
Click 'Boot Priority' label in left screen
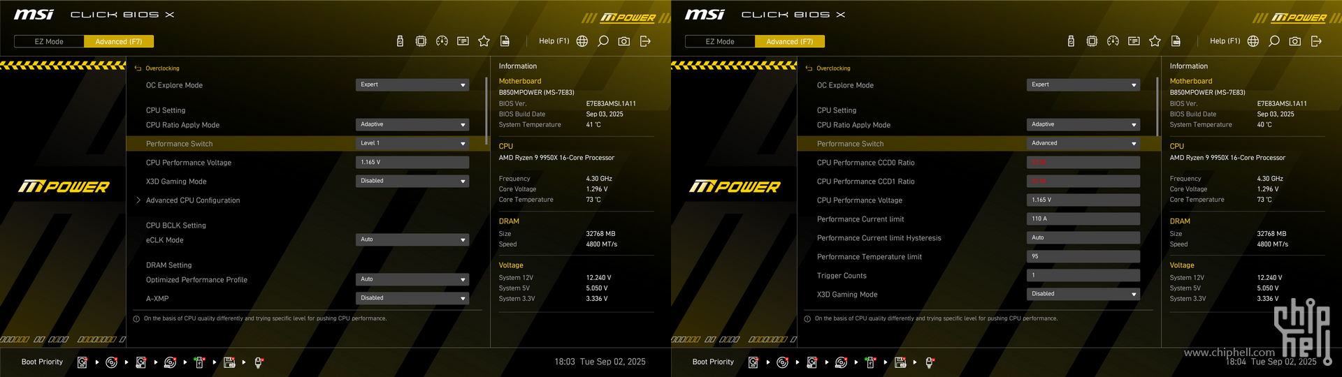42,362
